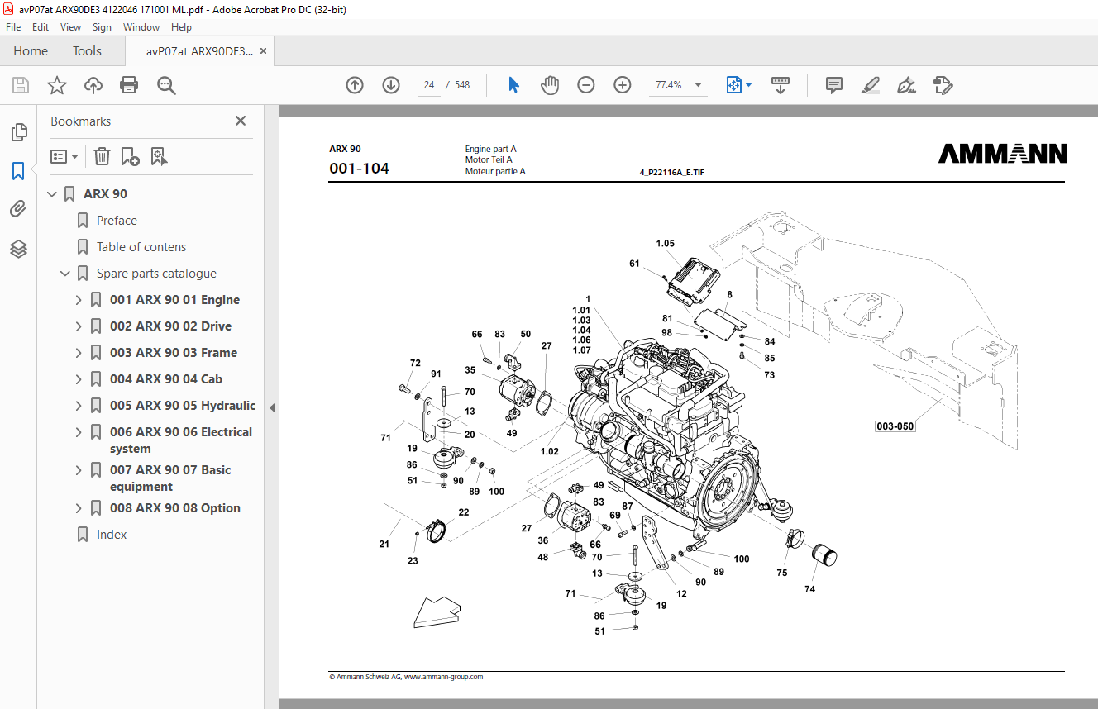Click the request signatures toolbar icon
The width and height of the screenshot is (1098, 709).
[x=943, y=85]
